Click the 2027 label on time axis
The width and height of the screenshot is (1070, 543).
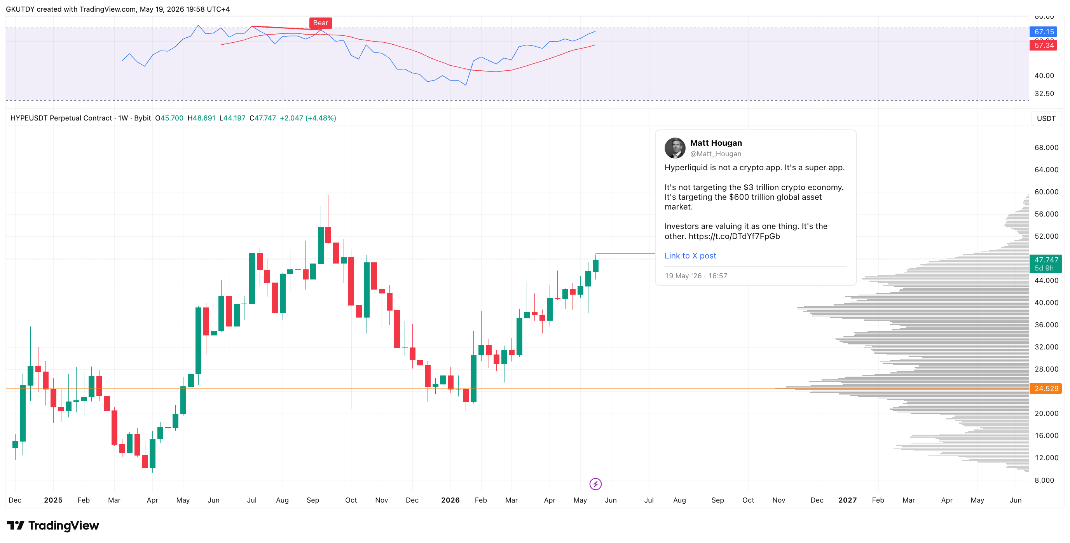847,500
